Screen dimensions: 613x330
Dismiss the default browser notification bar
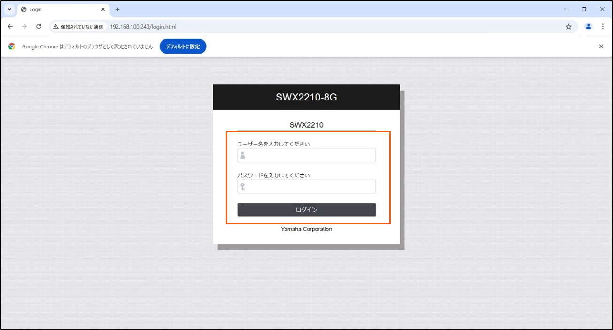(601, 46)
